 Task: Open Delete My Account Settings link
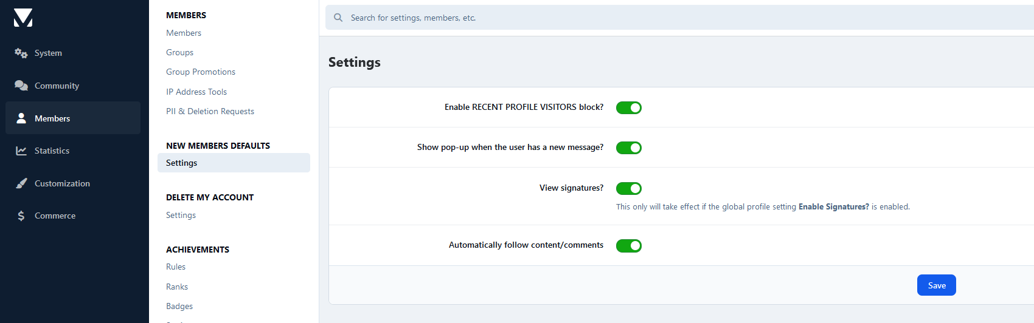pos(181,215)
